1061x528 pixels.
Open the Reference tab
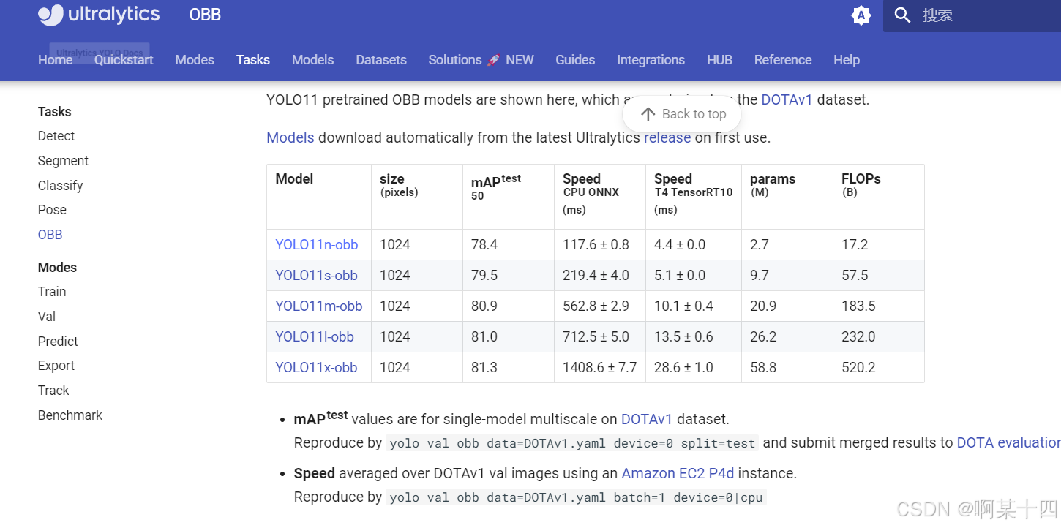tap(783, 60)
